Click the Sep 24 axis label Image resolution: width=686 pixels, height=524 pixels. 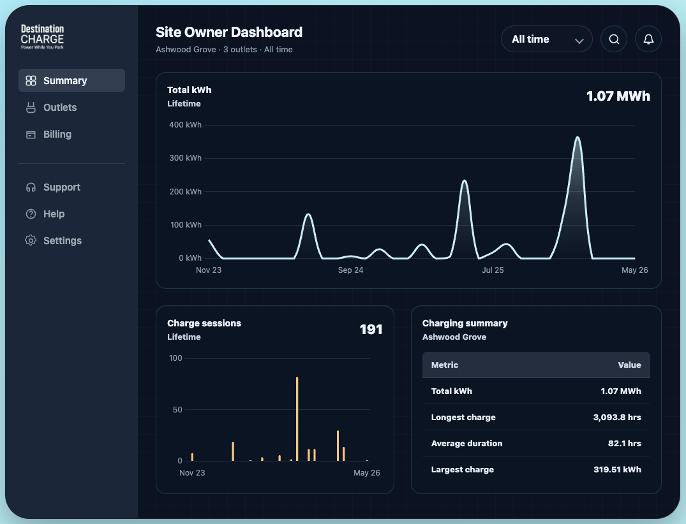tap(350, 270)
